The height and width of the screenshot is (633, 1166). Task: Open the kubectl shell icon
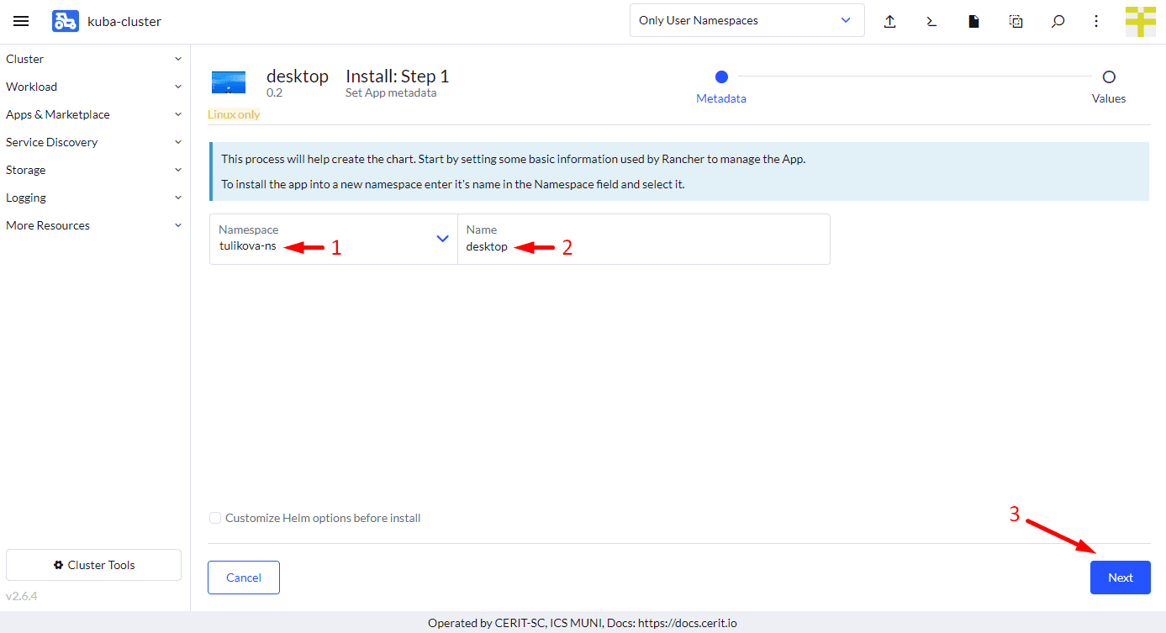tap(931, 21)
